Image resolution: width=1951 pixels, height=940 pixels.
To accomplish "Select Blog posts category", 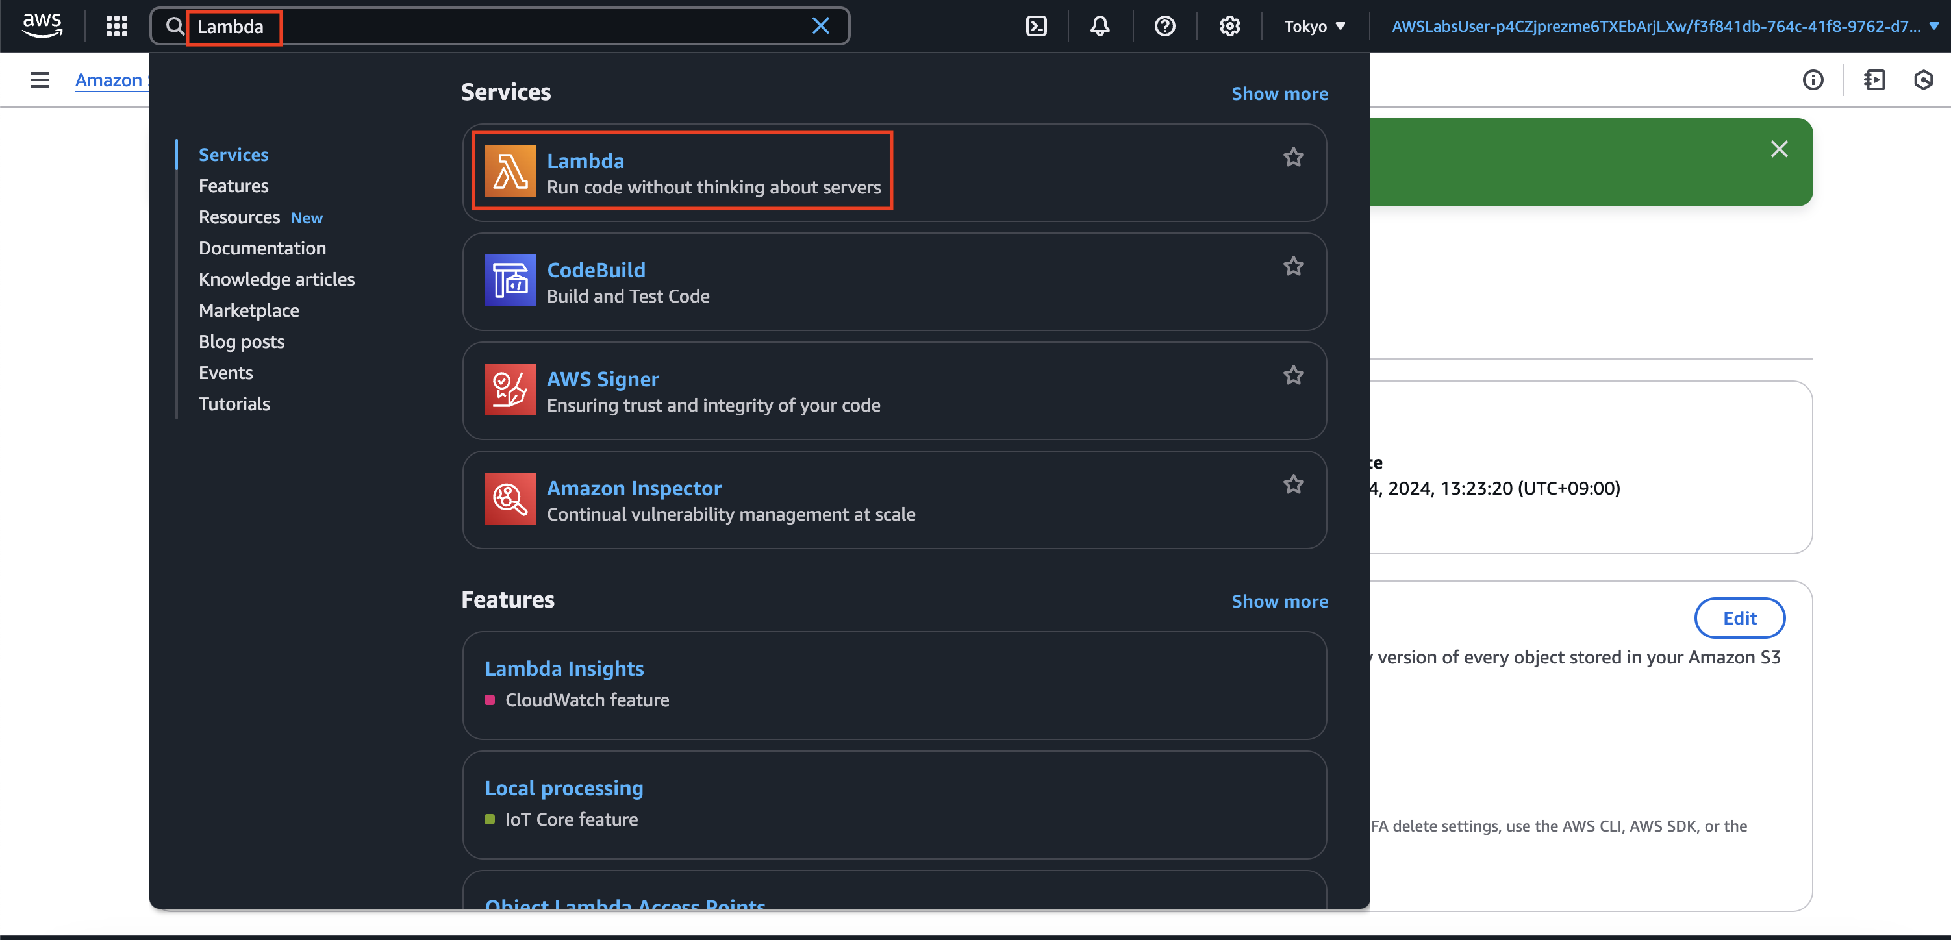I will [x=242, y=341].
